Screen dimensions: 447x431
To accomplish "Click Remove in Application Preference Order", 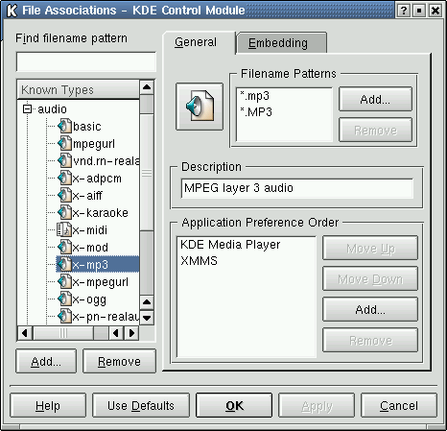I will 370,340.
